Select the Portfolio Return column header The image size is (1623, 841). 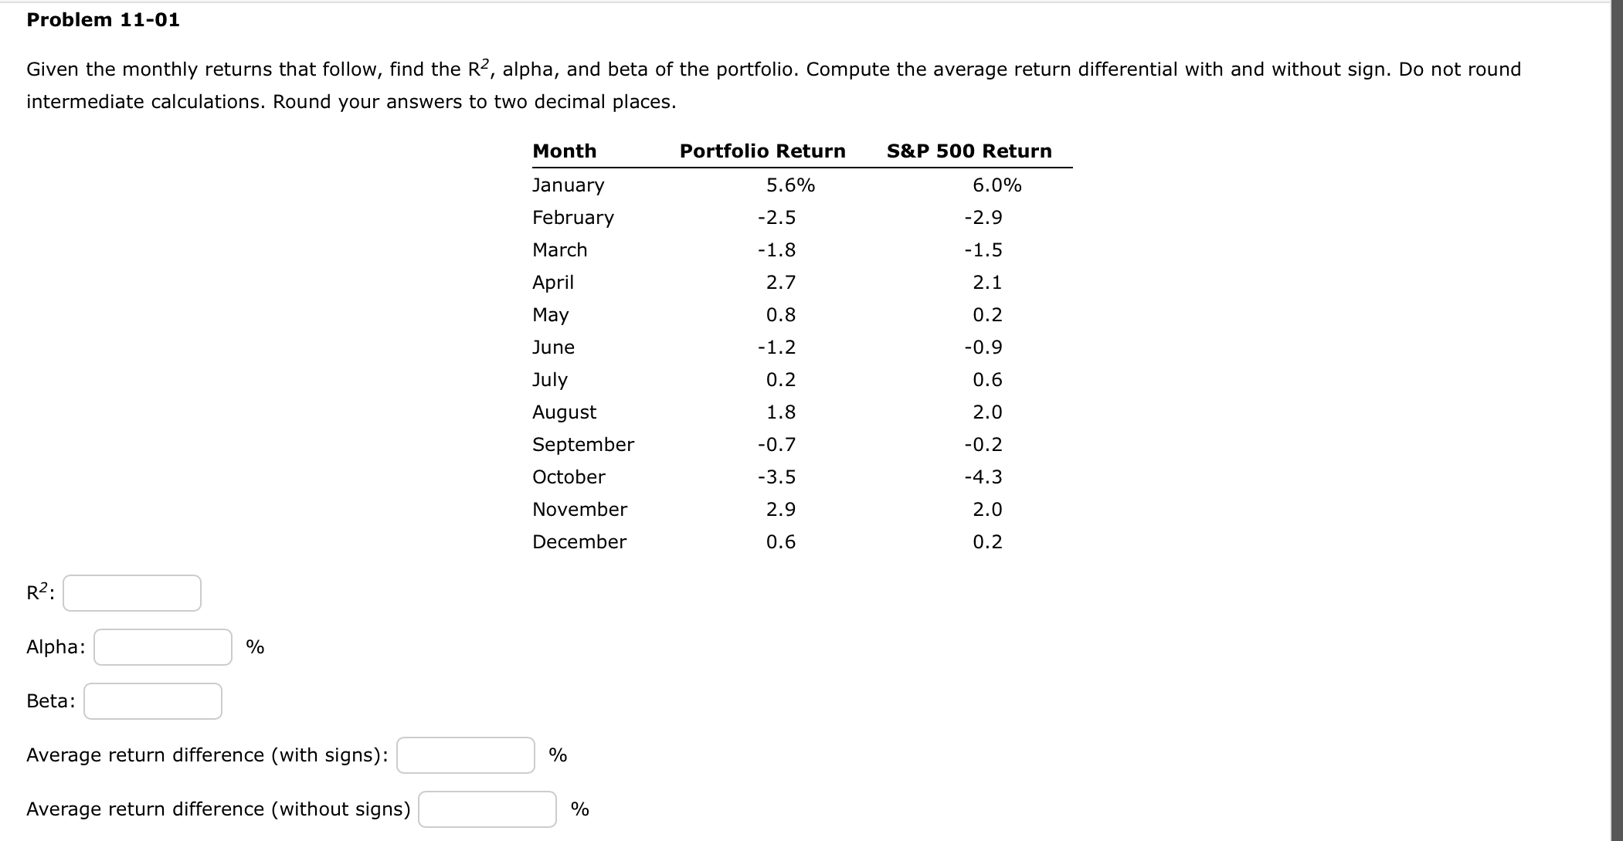pos(762,151)
